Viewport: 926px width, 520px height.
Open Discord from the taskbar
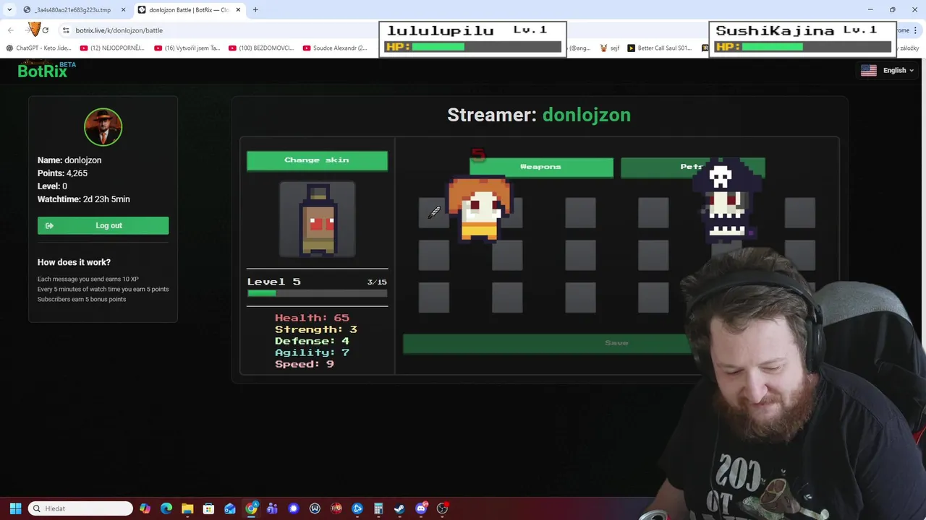coord(421,508)
